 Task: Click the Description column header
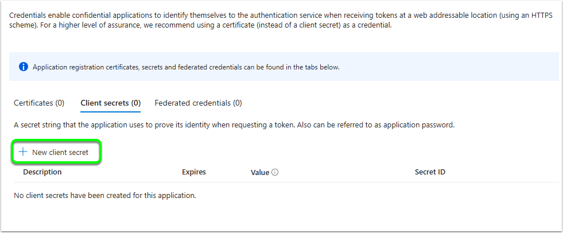pyautogui.click(x=42, y=172)
